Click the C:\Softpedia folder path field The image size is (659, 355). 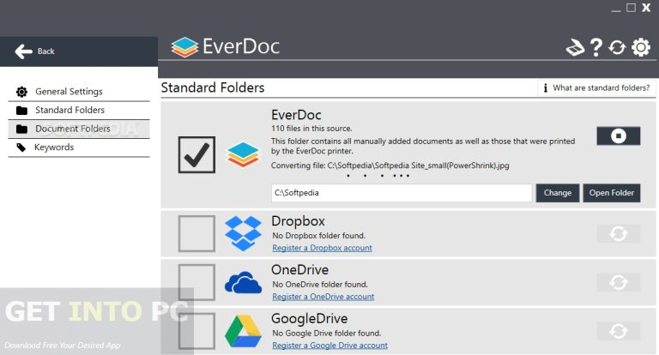401,193
